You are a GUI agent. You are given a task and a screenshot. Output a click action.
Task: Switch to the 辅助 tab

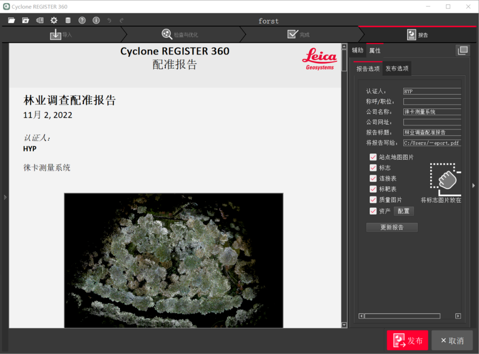tap(357, 51)
